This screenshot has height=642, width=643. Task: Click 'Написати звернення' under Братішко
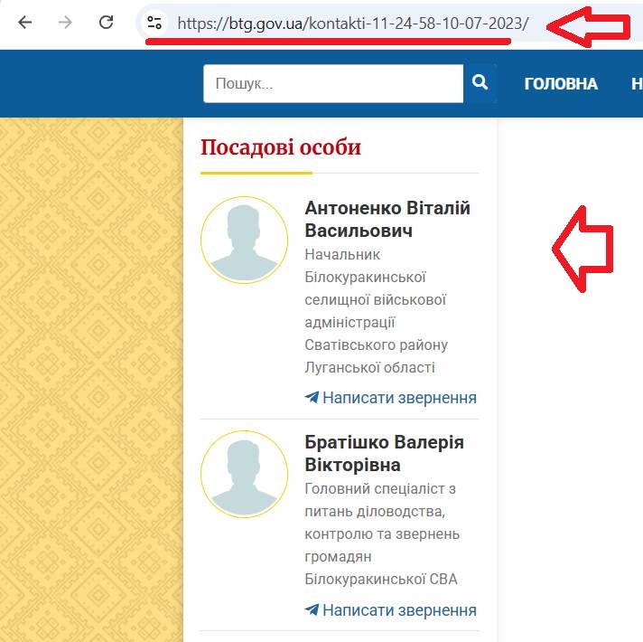tap(399, 610)
